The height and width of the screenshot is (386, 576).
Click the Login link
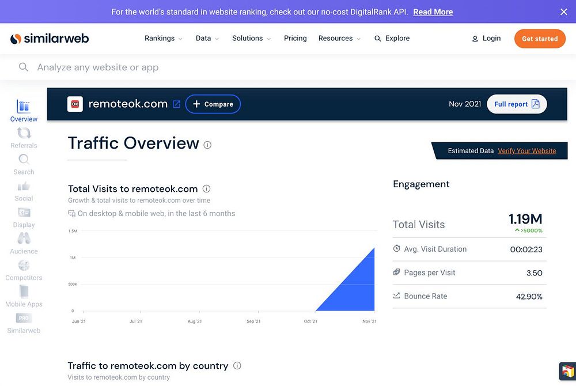pos(486,38)
